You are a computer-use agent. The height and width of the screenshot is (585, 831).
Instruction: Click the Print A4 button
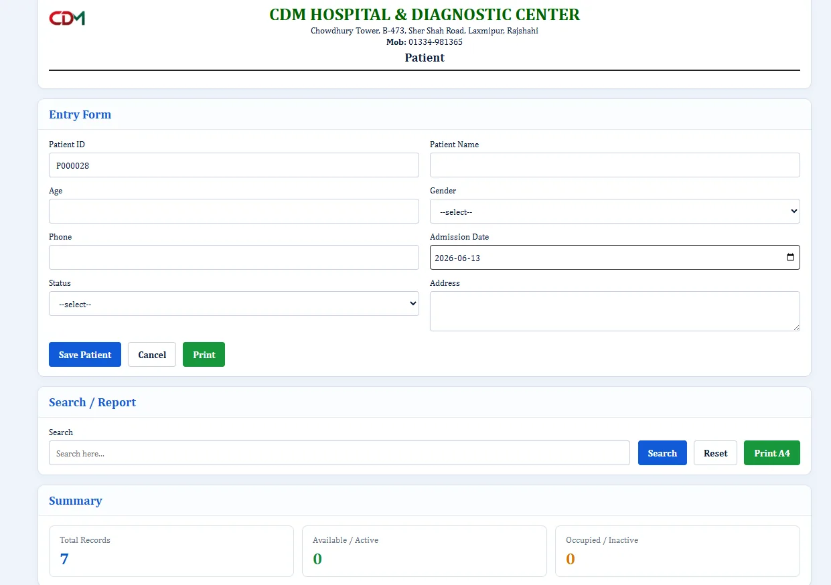click(772, 453)
